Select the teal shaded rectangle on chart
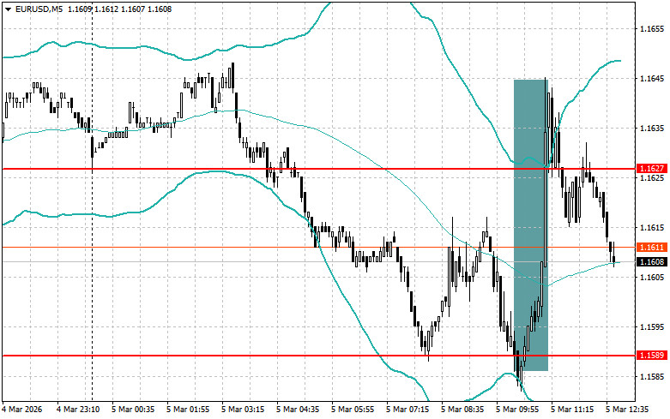This screenshot has width=670, height=419. coord(531,224)
